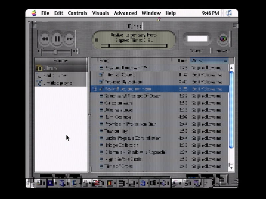The width and height of the screenshot is (266, 199).
Task: Open the iTunes application switcher menu
Action: click(x=228, y=13)
